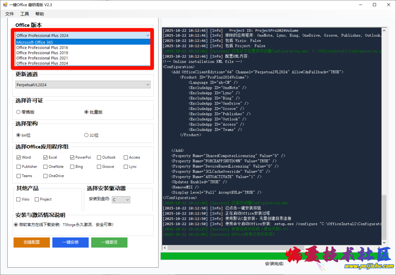This screenshot has height=275, width=396.
Task: Tick the OneDrive checkbox
Action: pyautogui.click(x=45, y=176)
